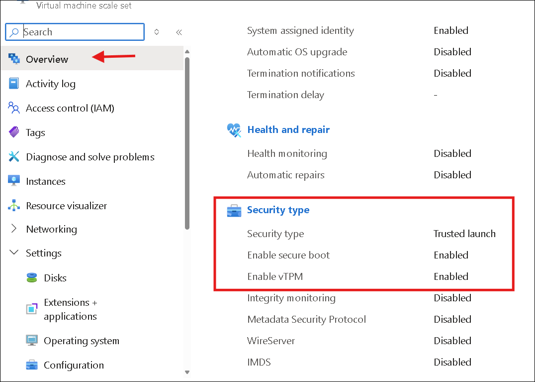Open Instances using its monitor icon

pos(13,181)
